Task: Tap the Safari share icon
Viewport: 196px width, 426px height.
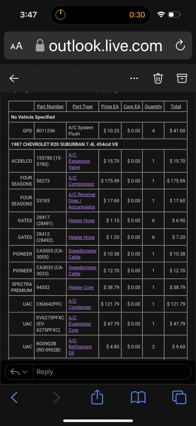Action: [x=97, y=397]
